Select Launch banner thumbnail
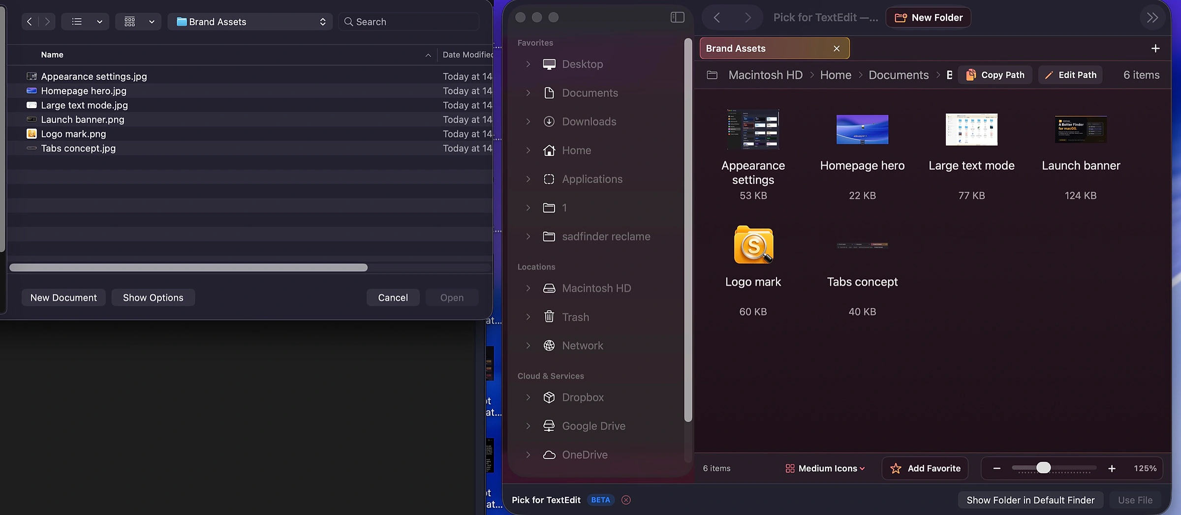The height and width of the screenshot is (515, 1181). tap(1081, 129)
